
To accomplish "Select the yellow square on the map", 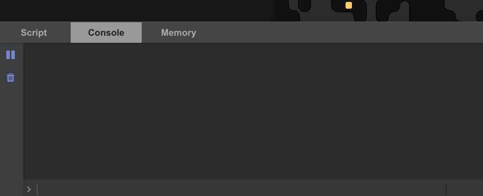I will (349, 5).
